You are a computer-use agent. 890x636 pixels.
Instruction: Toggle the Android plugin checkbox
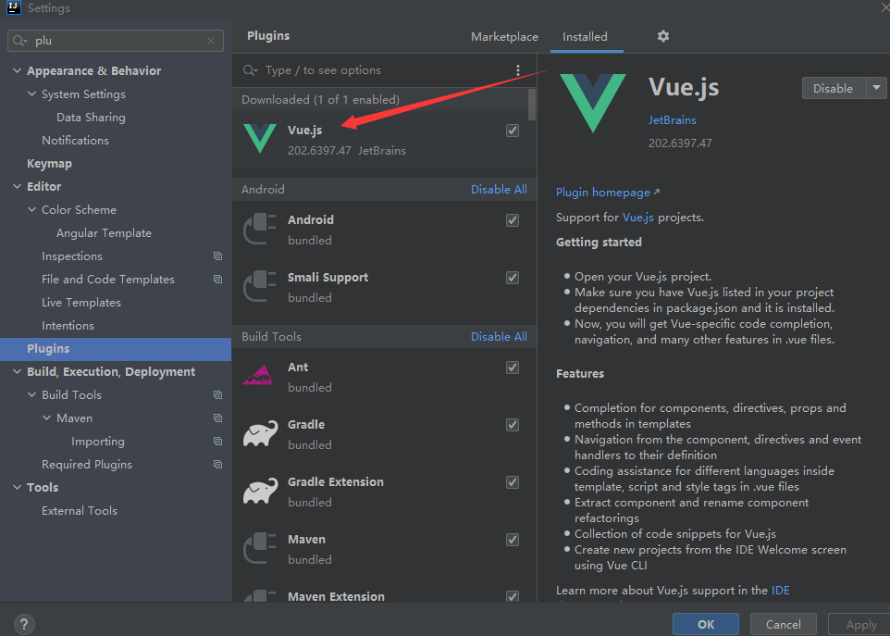click(x=512, y=220)
